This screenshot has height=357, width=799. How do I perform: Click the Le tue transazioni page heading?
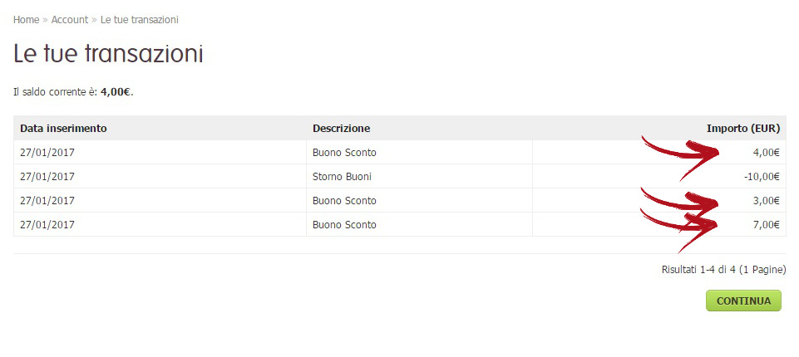tap(108, 53)
